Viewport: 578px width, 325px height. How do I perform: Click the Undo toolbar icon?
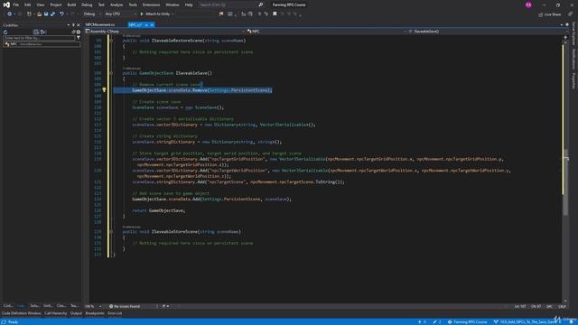61,14
